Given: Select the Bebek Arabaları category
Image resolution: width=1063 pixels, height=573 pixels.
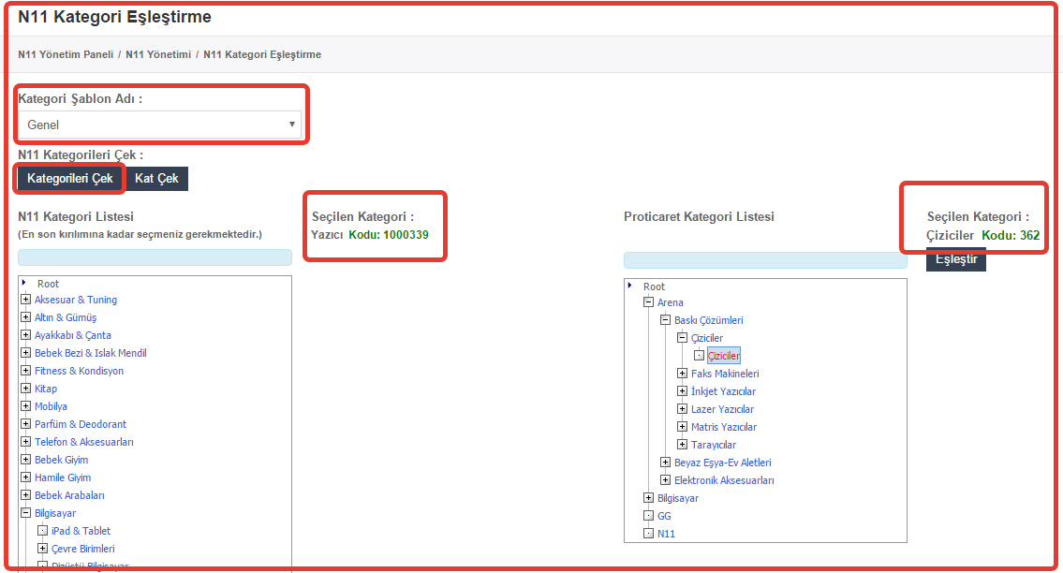Looking at the screenshot, I should pos(70,495).
